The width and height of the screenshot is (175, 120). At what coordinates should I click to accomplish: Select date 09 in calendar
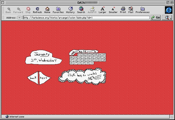(x=76, y=57)
